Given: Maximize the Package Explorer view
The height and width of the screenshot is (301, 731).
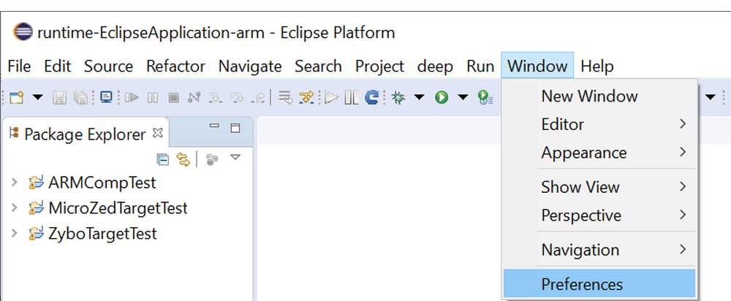Looking at the screenshot, I should tap(235, 129).
